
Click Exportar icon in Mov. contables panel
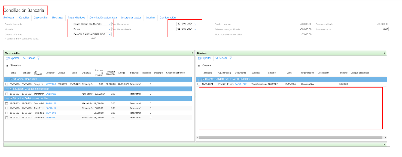[7, 58]
